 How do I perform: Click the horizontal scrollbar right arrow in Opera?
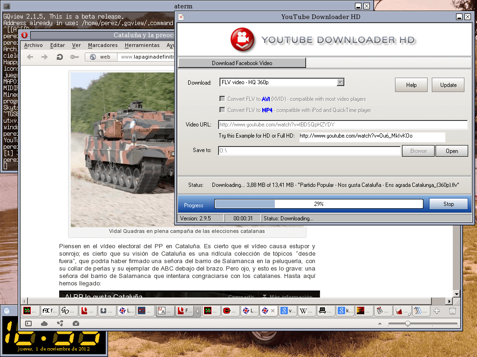click(449, 301)
